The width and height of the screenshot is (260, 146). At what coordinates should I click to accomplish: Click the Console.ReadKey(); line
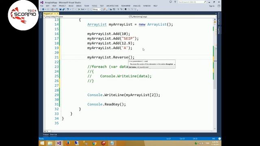(106, 104)
